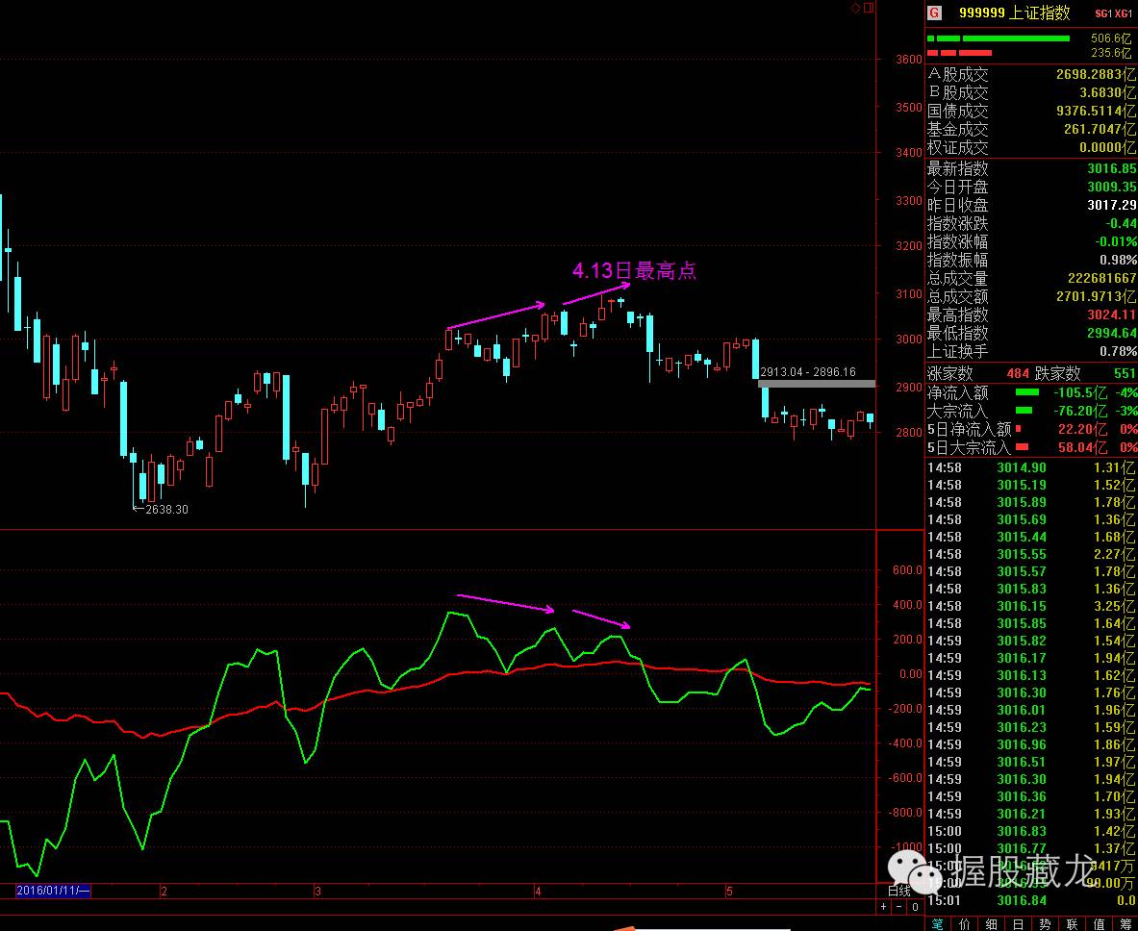Click the 涨家数 484 count

1018,373
